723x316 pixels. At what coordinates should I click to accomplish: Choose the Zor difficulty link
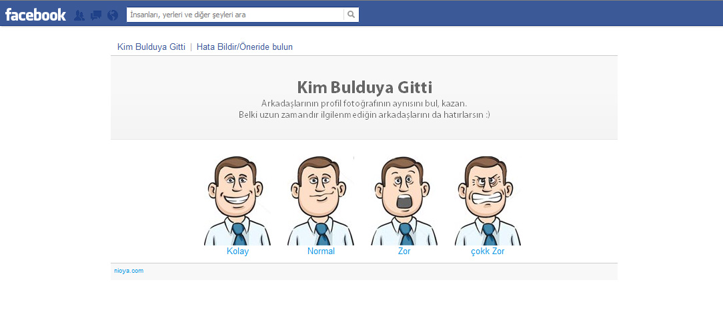click(404, 251)
